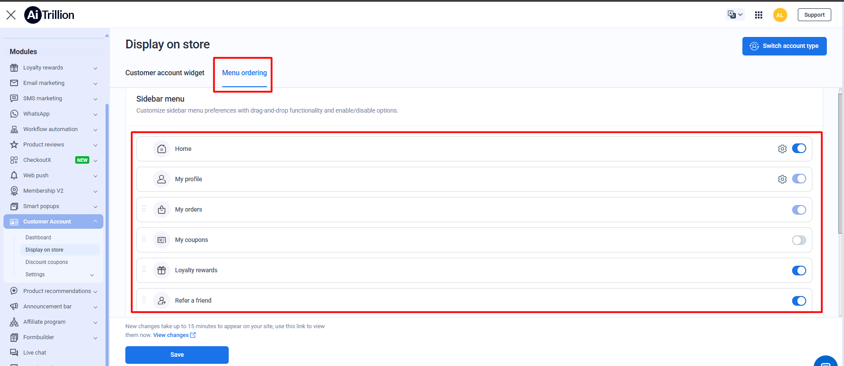Image resolution: width=844 pixels, height=366 pixels.
Task: Click the Email marketing envelope icon
Action: 14,83
